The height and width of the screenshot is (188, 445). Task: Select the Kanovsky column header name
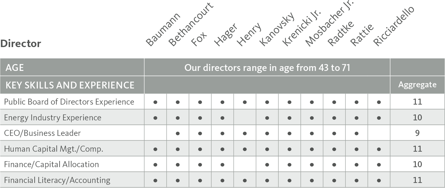(x=277, y=29)
